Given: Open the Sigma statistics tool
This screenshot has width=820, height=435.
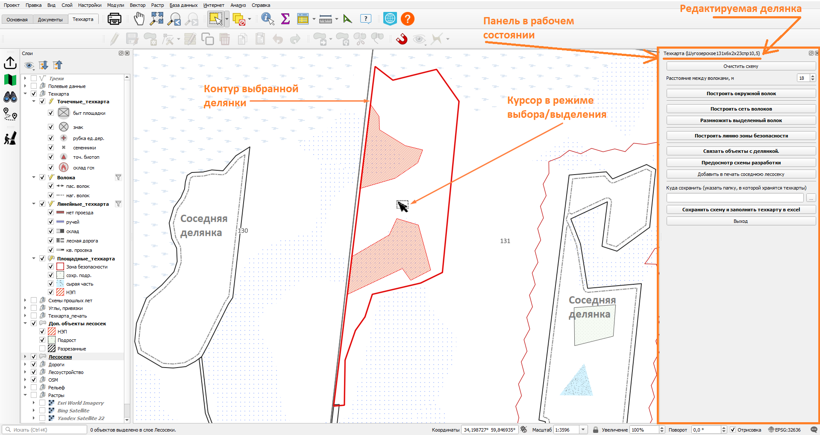Looking at the screenshot, I should (x=285, y=19).
